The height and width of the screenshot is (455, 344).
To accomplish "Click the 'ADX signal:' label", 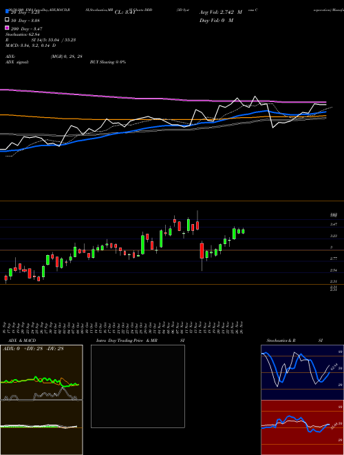I will point(17,62).
